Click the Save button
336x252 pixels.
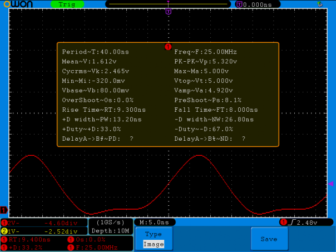(x=269, y=239)
